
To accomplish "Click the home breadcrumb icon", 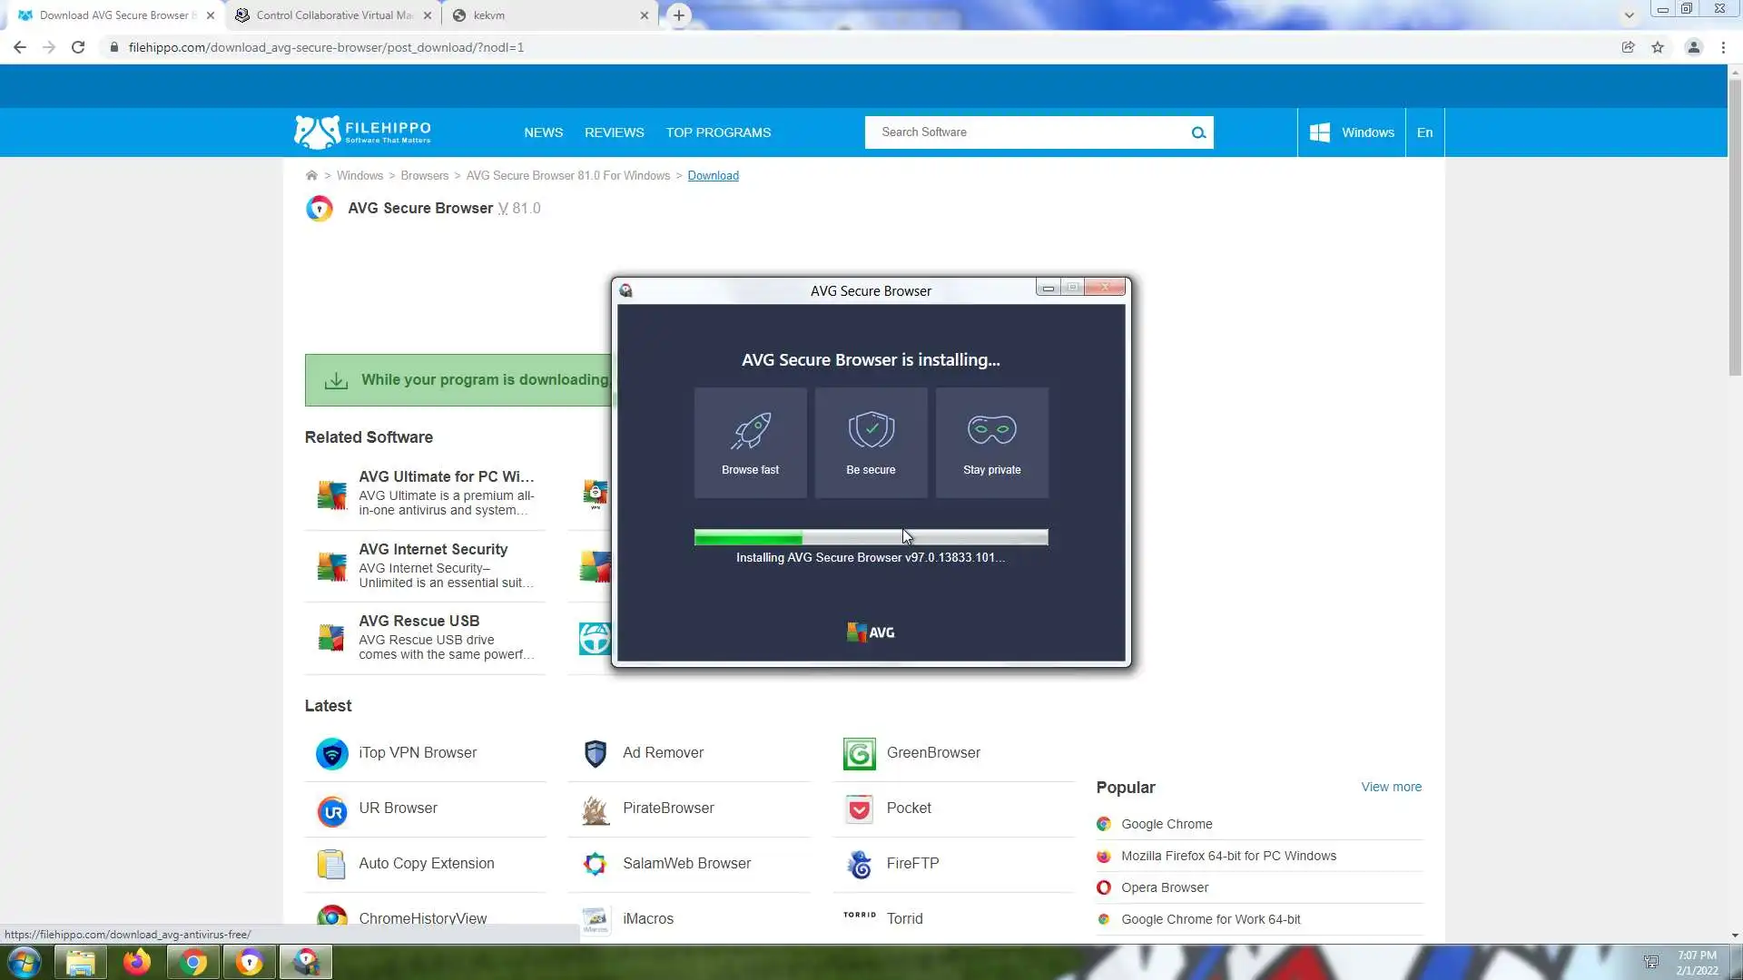I will point(311,175).
